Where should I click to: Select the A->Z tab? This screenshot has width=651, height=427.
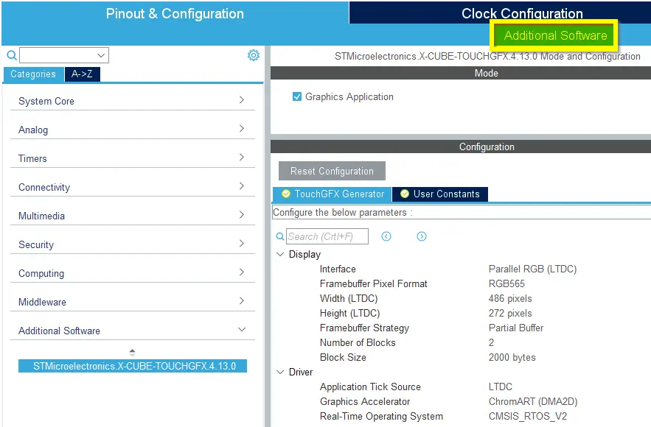click(82, 74)
